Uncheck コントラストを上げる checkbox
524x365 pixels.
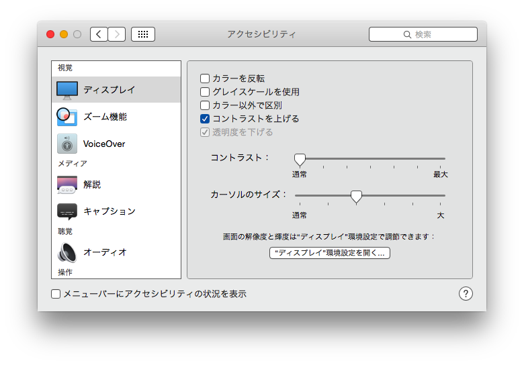(x=205, y=119)
